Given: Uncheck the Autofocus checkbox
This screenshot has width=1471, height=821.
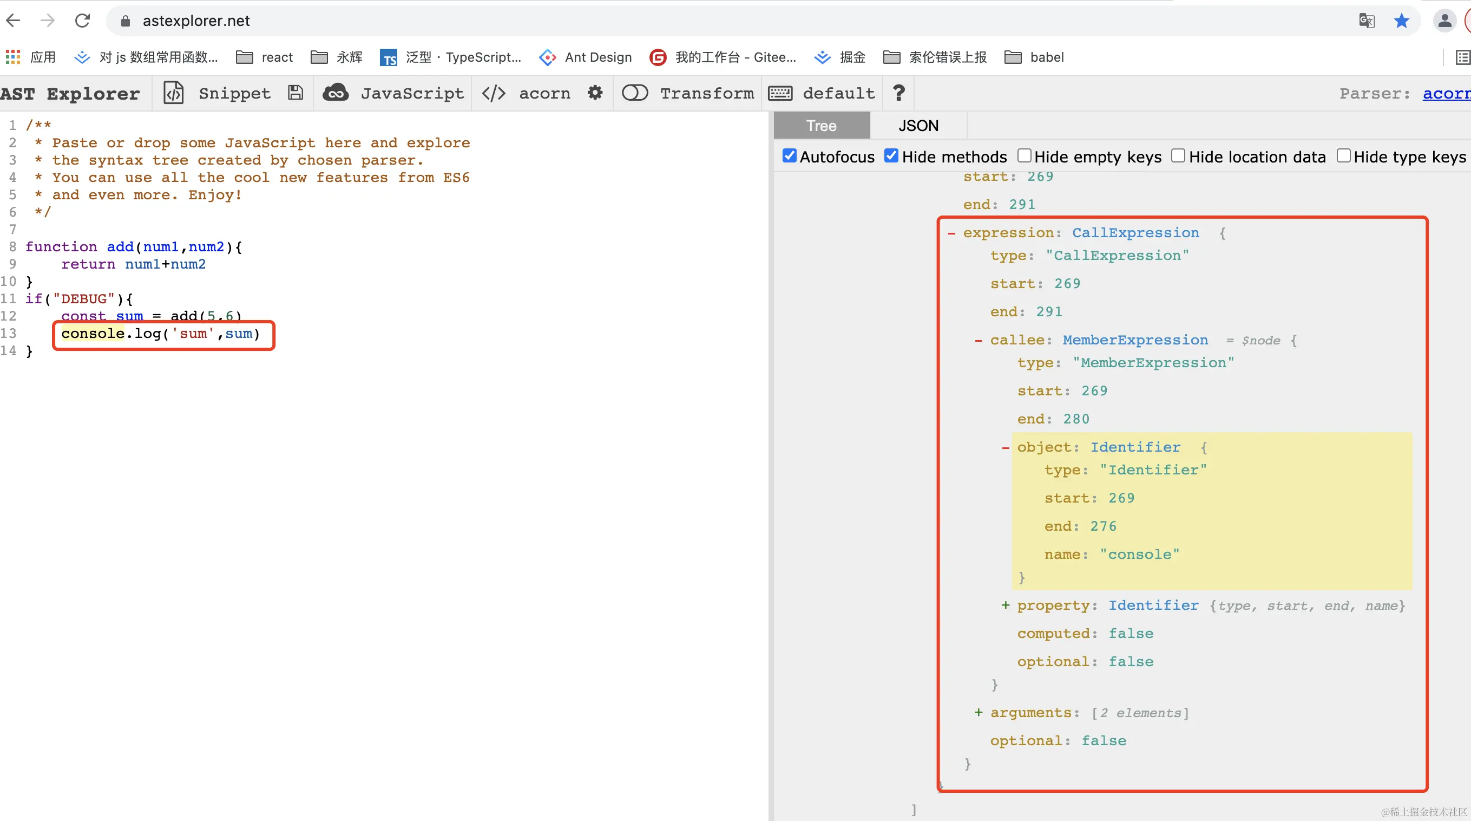Looking at the screenshot, I should coord(789,156).
